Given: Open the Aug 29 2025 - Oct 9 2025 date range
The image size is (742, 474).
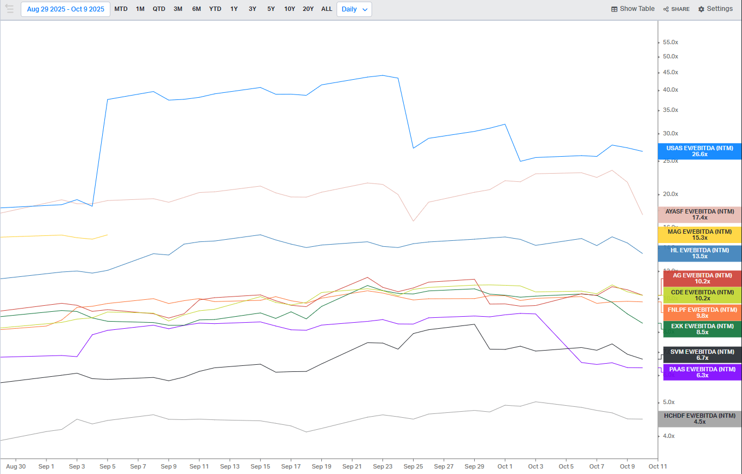Looking at the screenshot, I should click(x=66, y=9).
